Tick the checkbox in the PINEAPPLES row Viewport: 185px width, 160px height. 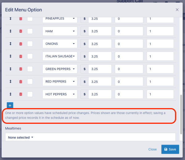click(30, 19)
